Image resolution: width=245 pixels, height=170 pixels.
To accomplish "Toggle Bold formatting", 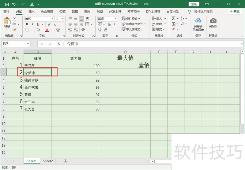I will (27, 24).
